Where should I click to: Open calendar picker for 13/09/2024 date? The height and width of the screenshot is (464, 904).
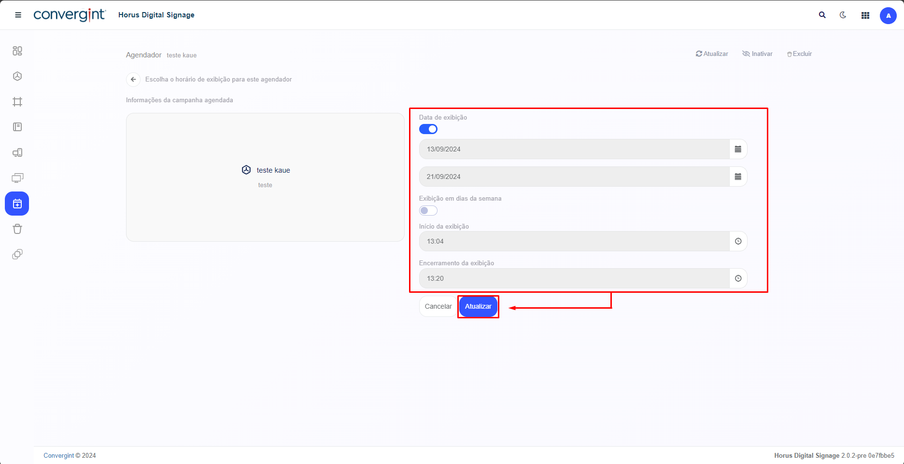coord(738,150)
